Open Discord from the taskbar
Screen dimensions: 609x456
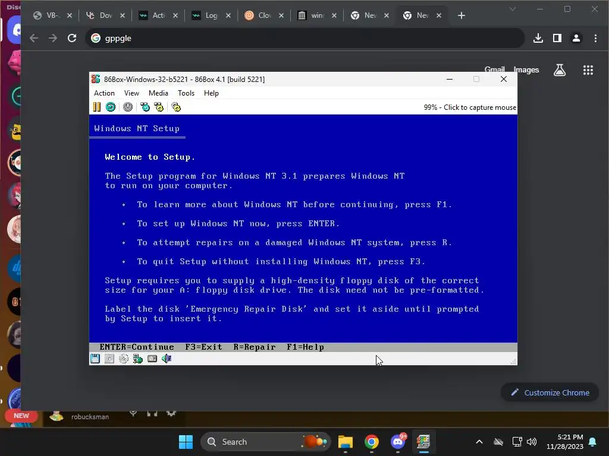pos(398,442)
